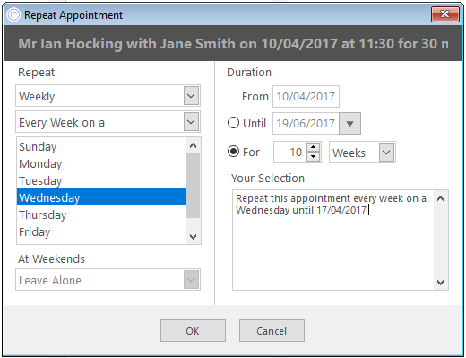Image resolution: width=466 pixels, height=358 pixels.
Task: Click the day list scrollbar thumb
Action: [x=194, y=186]
